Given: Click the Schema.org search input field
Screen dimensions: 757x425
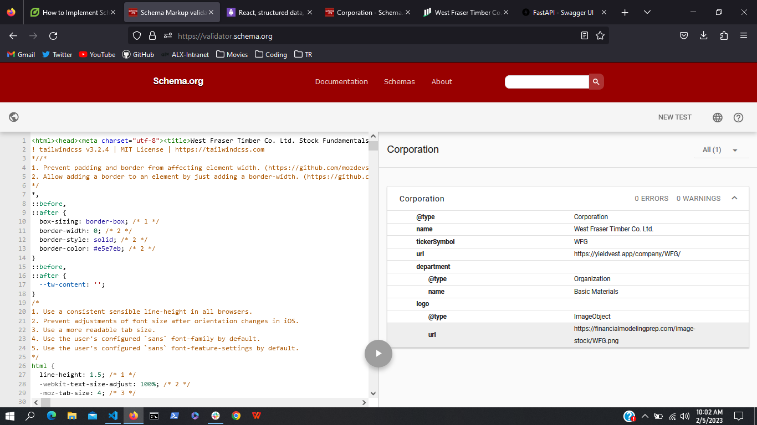Looking at the screenshot, I should pyautogui.click(x=546, y=81).
